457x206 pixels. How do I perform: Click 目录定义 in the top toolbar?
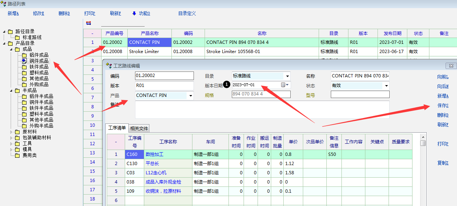[x=187, y=14]
